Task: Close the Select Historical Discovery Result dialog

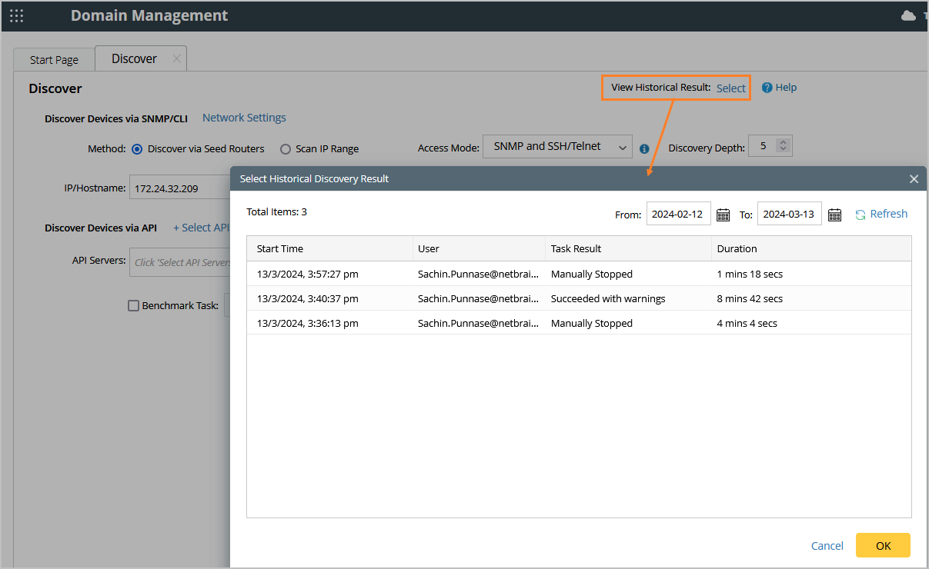Action: click(914, 179)
